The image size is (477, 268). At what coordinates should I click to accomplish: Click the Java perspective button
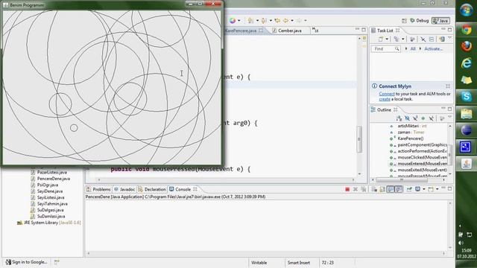click(x=440, y=21)
